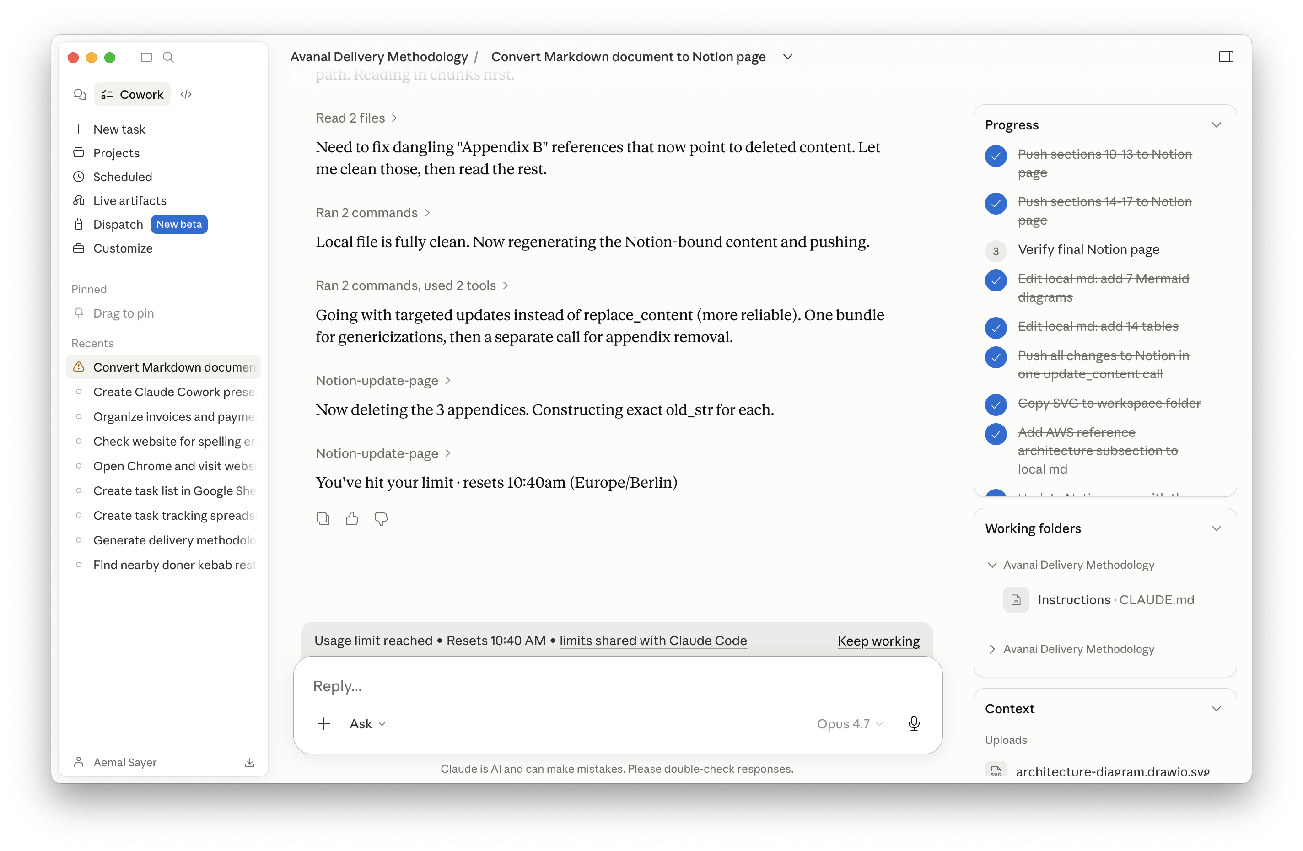Click the plus attachment icon in reply box
The image size is (1303, 851).
(323, 723)
